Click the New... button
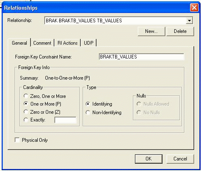 151,31
